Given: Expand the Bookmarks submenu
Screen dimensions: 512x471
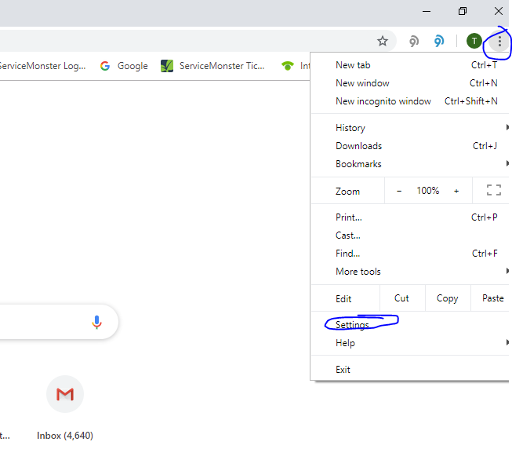Looking at the screenshot, I should point(410,164).
